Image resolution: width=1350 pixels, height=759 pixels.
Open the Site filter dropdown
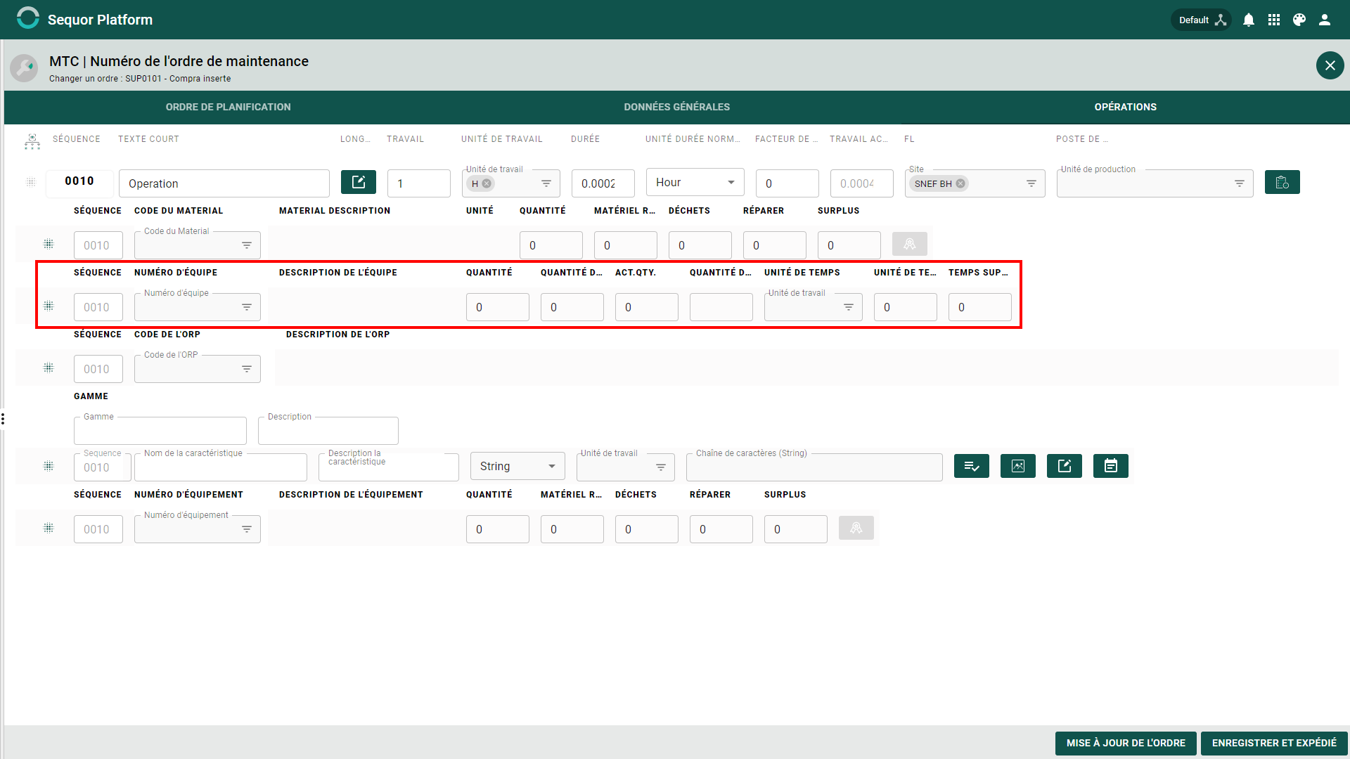1031,183
